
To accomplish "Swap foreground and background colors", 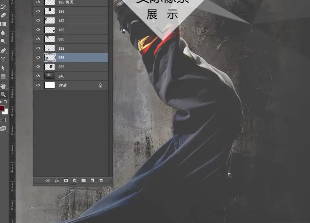I will [6, 102].
